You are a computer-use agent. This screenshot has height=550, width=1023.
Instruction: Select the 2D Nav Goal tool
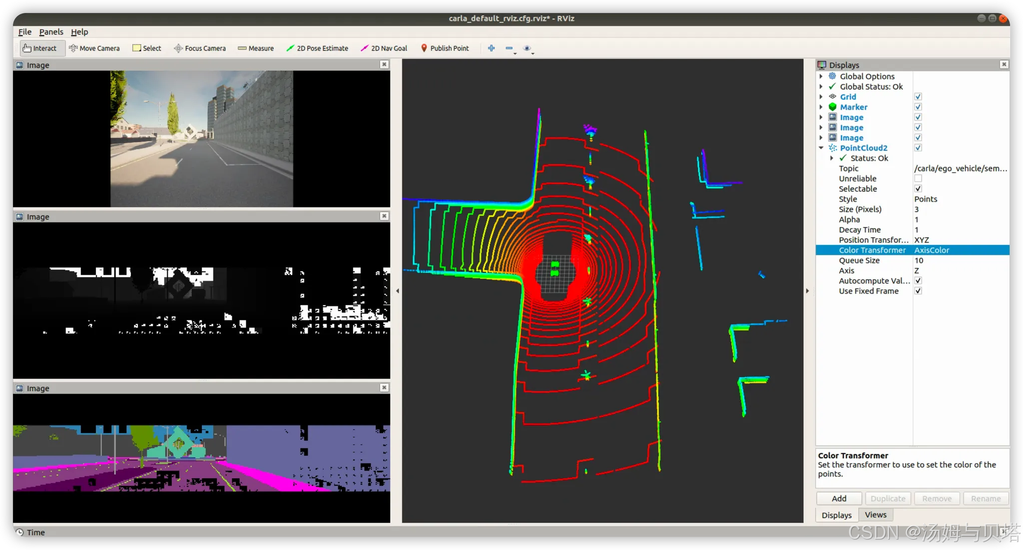pyautogui.click(x=384, y=48)
